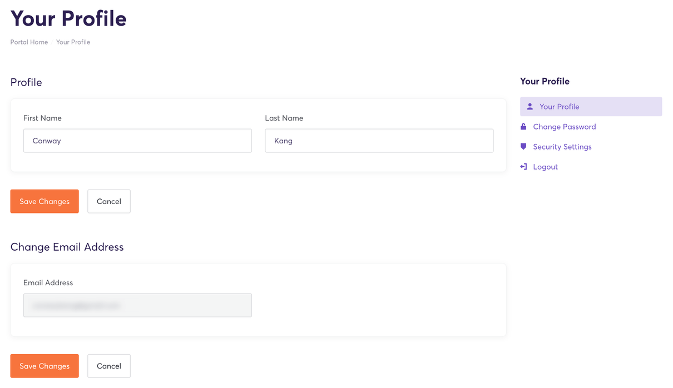673x388 pixels.
Task: Focus the Last Name field containing Kang
Action: [379, 141]
